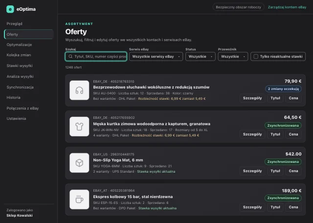This screenshot has width=313, height=223.
Task: Click Bezpieczny obszar roboczy pill
Action: click(238, 7)
